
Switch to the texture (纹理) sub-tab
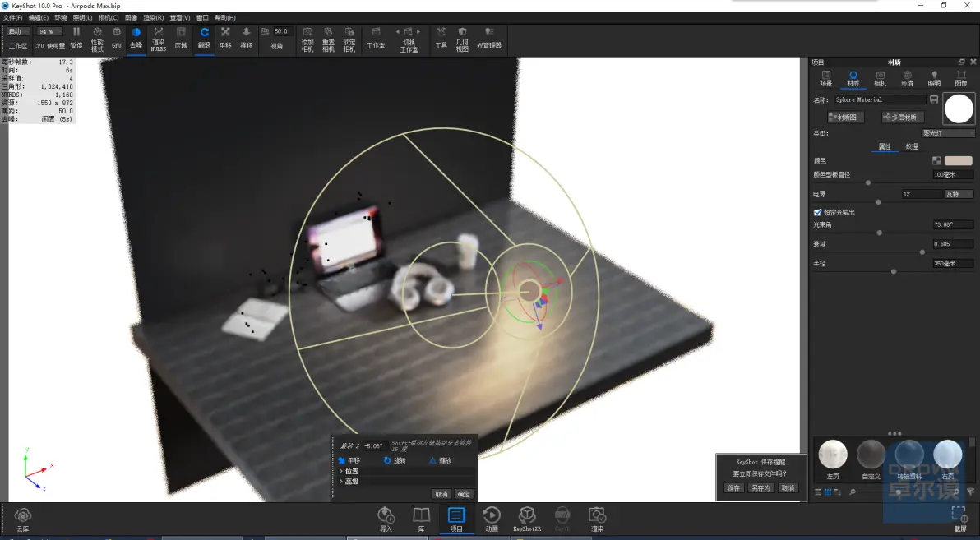tap(912, 146)
